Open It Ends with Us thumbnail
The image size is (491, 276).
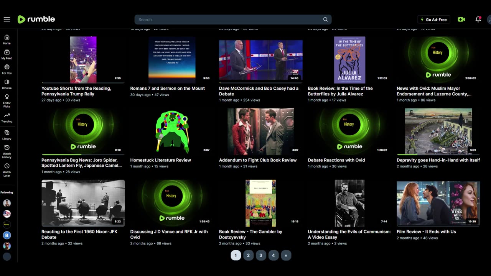tap(438, 203)
